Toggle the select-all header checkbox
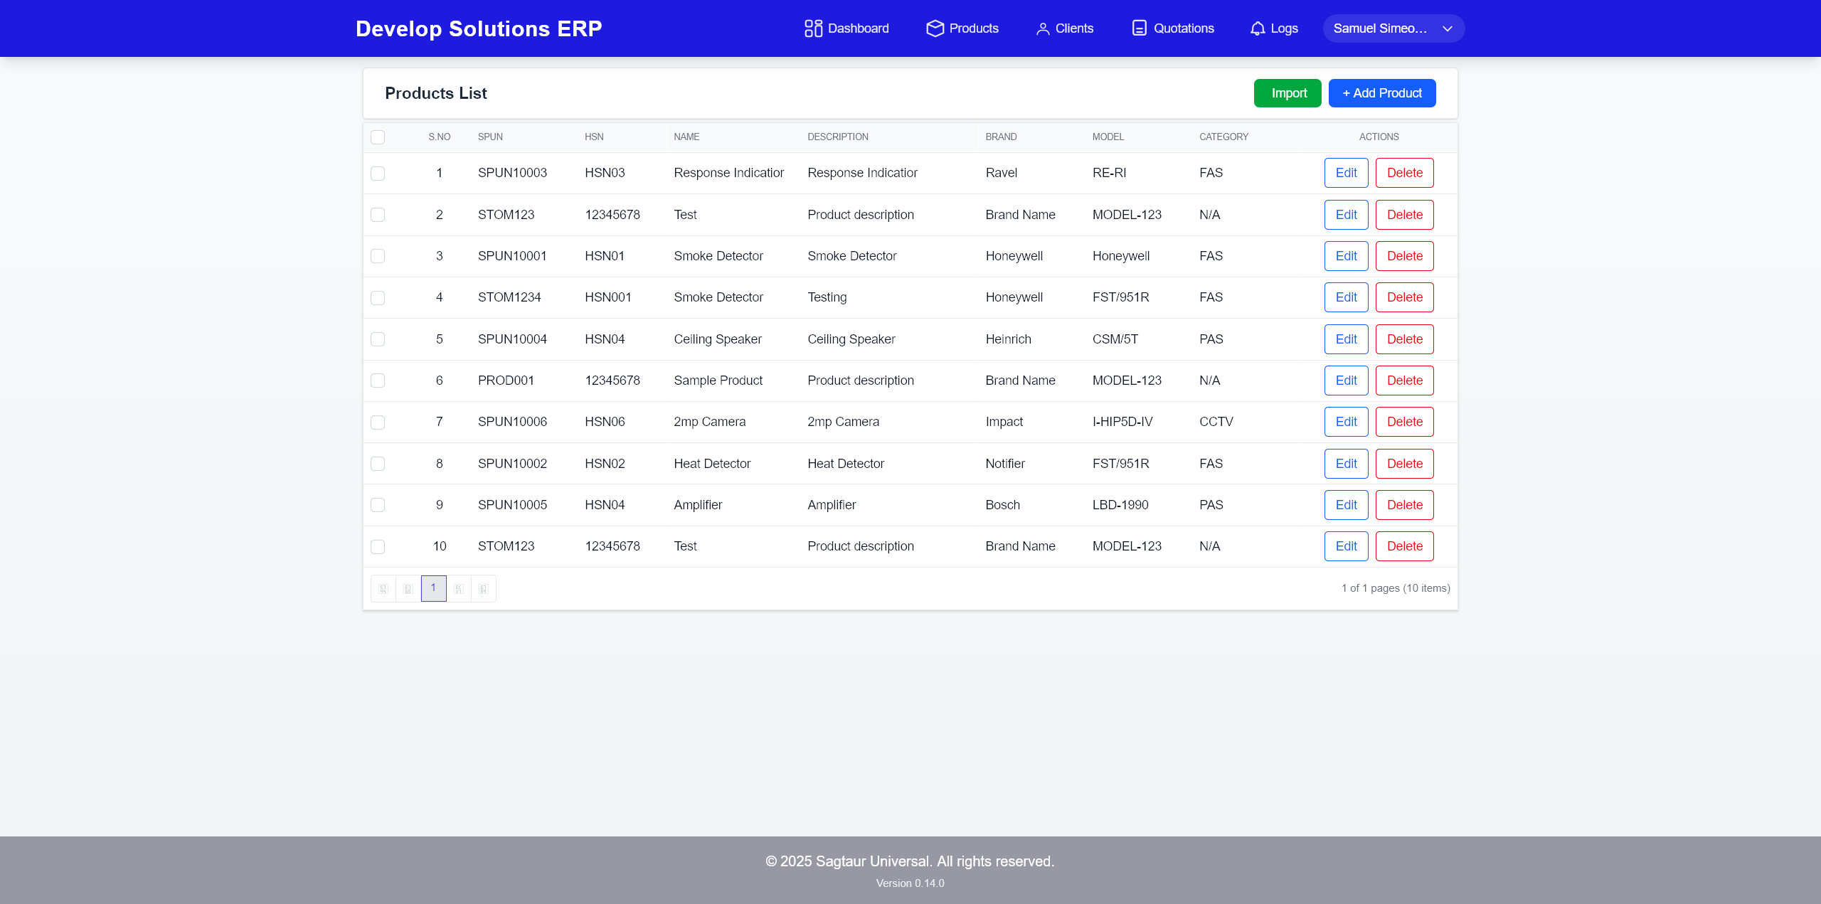This screenshot has height=904, width=1821. pyautogui.click(x=378, y=137)
